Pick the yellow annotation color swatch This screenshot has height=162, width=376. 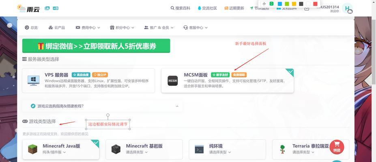294,4
